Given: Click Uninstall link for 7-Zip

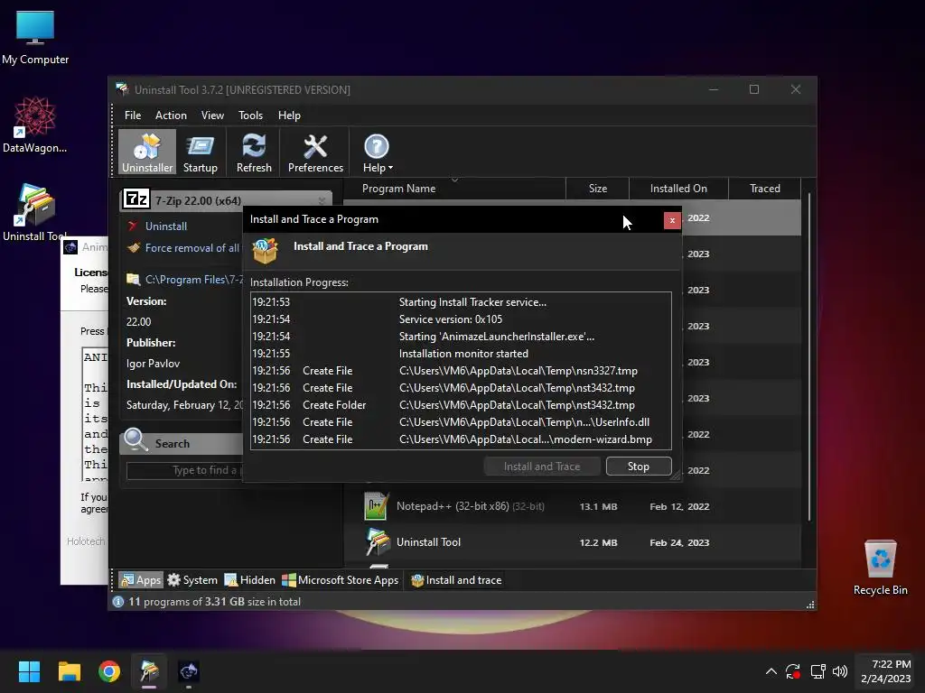Looking at the screenshot, I should (166, 226).
